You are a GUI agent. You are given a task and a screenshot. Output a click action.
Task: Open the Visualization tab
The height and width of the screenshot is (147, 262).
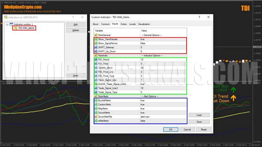[x=144, y=24]
